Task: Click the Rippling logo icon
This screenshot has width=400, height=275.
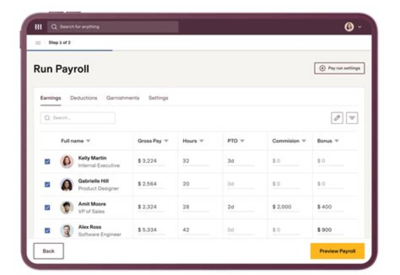Action: point(38,27)
